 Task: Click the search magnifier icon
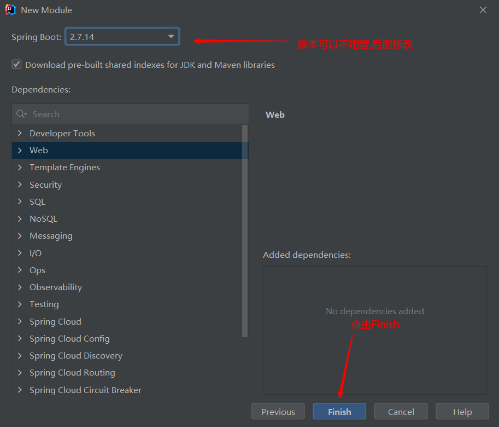point(21,114)
